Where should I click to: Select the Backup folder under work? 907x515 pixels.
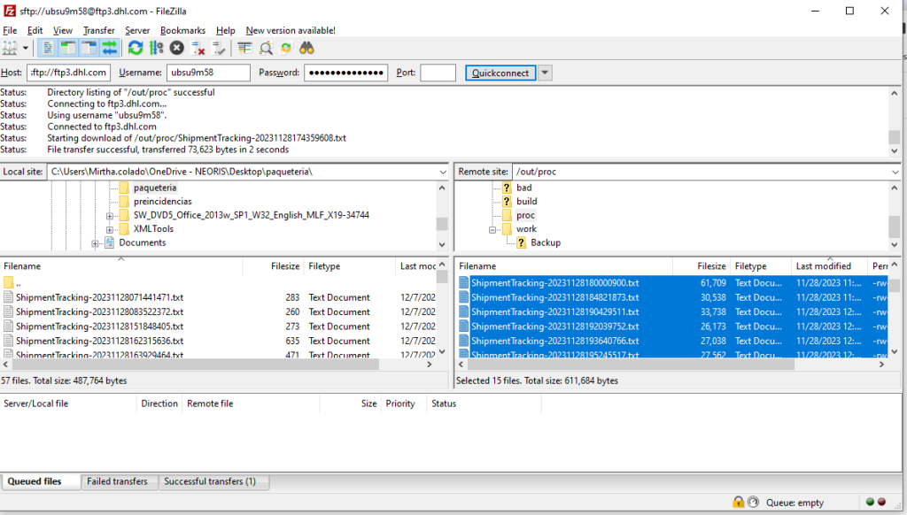pos(545,242)
